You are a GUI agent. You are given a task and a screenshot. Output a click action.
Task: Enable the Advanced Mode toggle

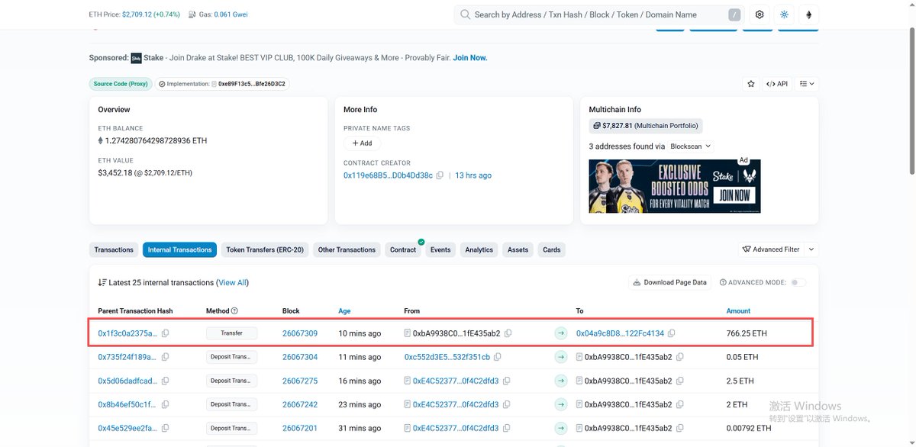(x=798, y=282)
